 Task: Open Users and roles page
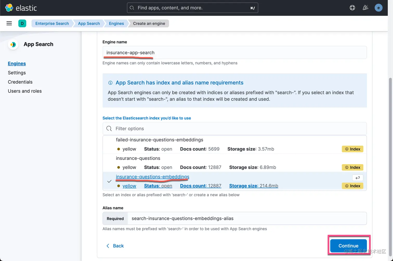(x=25, y=91)
